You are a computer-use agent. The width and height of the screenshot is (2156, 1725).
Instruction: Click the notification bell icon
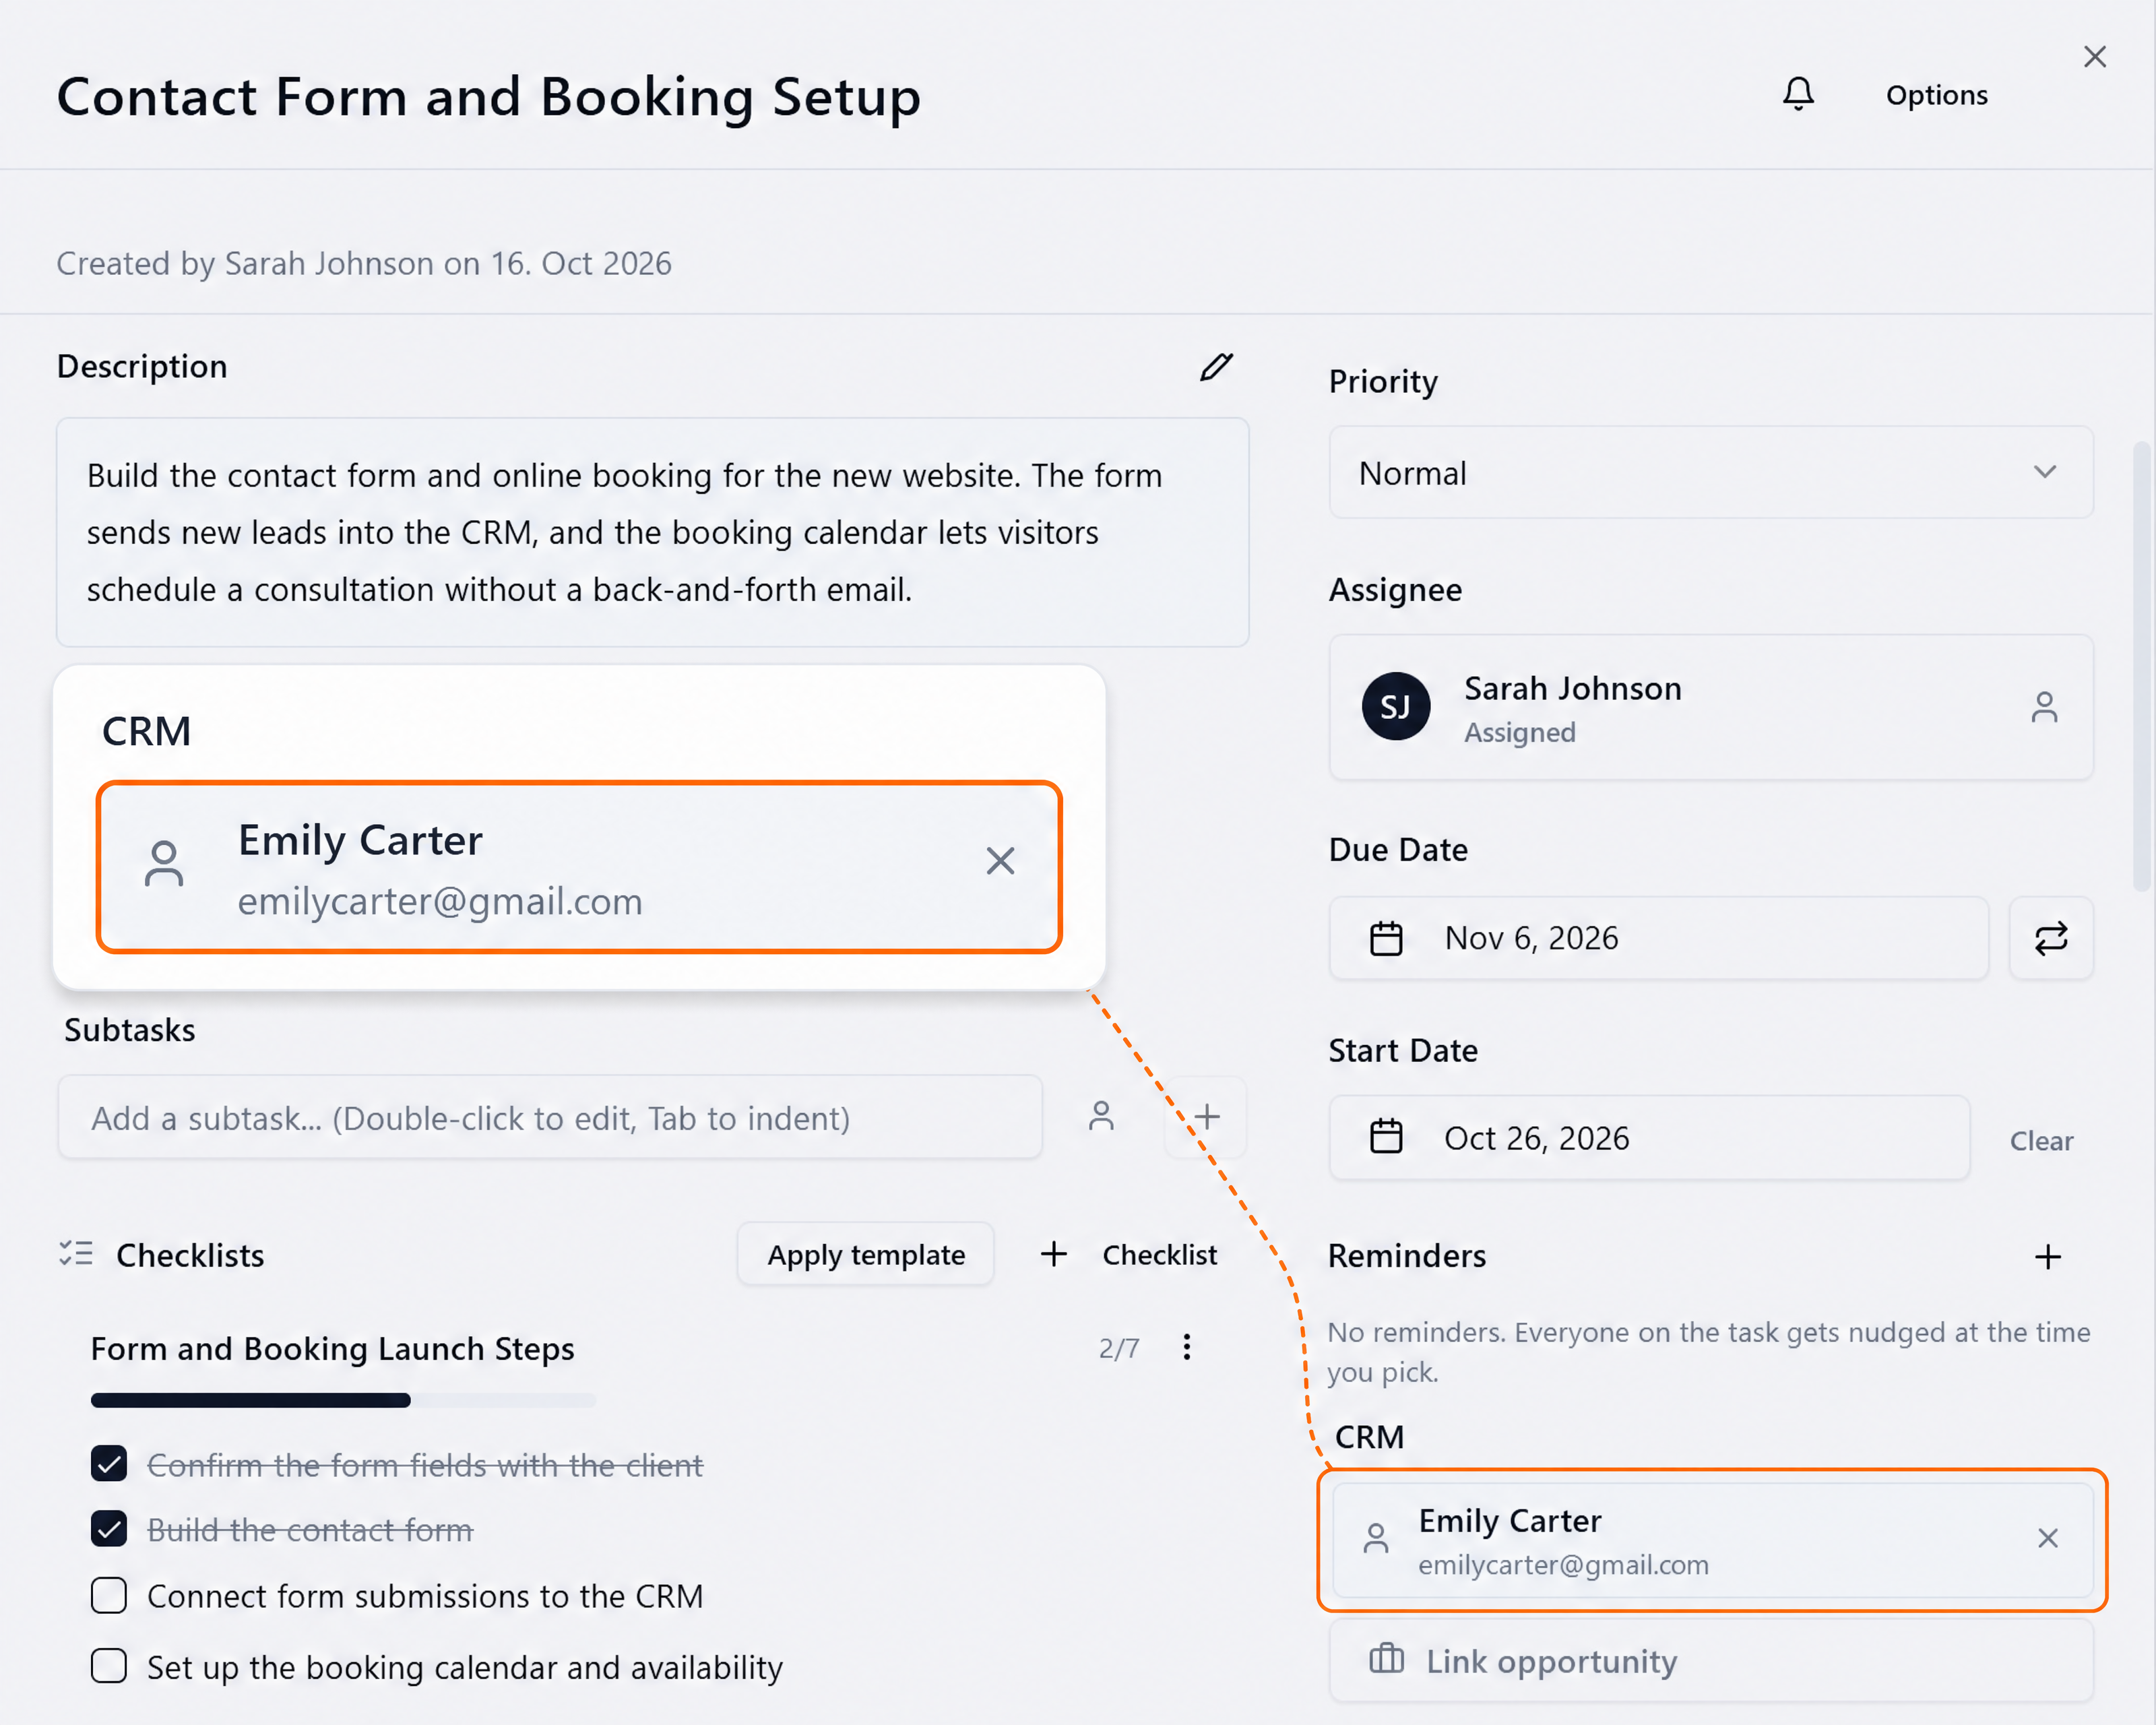click(1798, 94)
